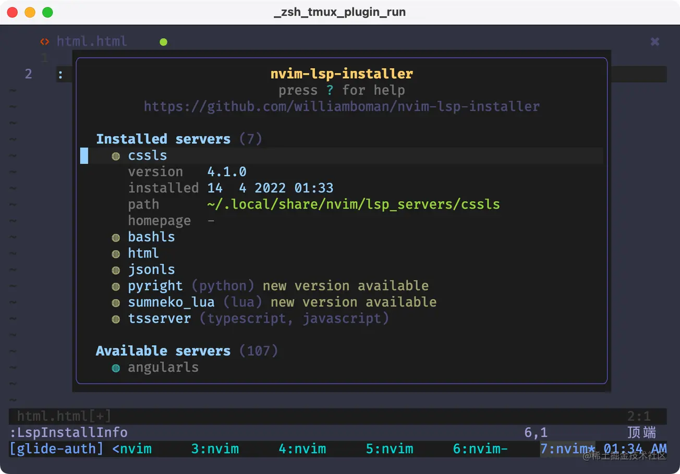The width and height of the screenshot is (680, 474).
Task: Click the cssls version value 4.1.0
Action: click(x=226, y=172)
